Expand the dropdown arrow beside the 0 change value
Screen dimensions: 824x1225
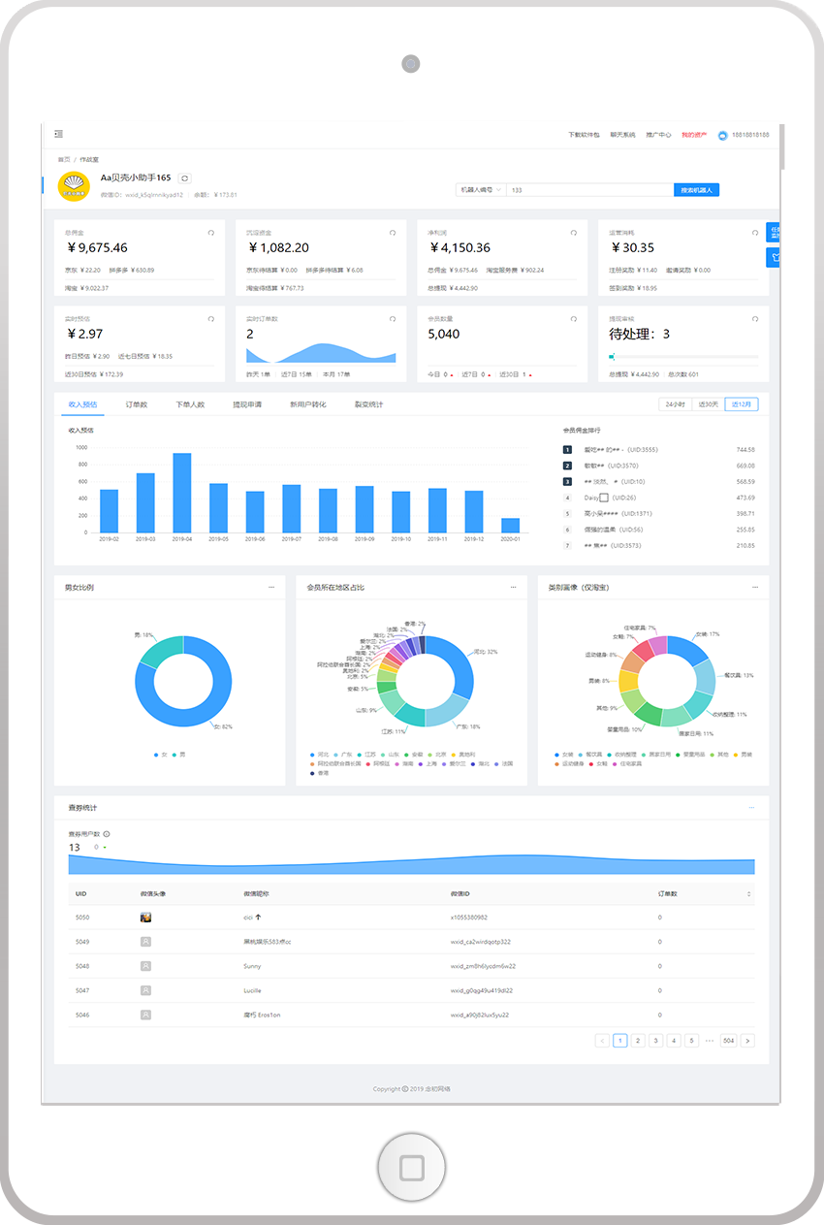[x=105, y=848]
